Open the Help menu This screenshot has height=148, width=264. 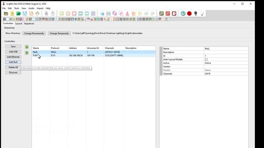point(48,8)
